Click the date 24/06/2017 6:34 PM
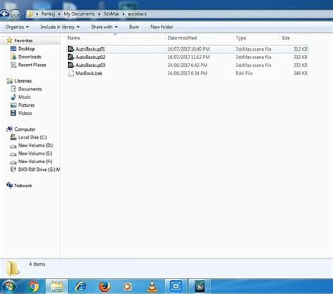The width and height of the screenshot is (333, 294). tap(188, 73)
